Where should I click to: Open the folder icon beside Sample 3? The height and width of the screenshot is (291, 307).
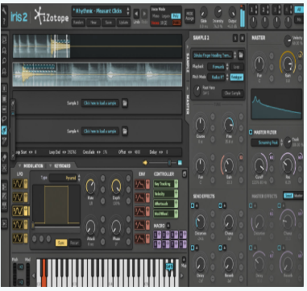point(125,103)
